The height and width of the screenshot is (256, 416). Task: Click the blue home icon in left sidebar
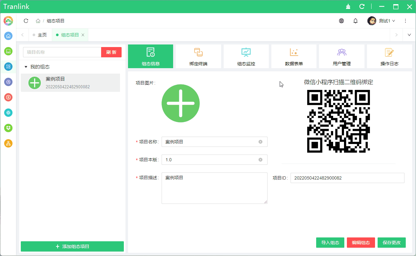(x=8, y=36)
